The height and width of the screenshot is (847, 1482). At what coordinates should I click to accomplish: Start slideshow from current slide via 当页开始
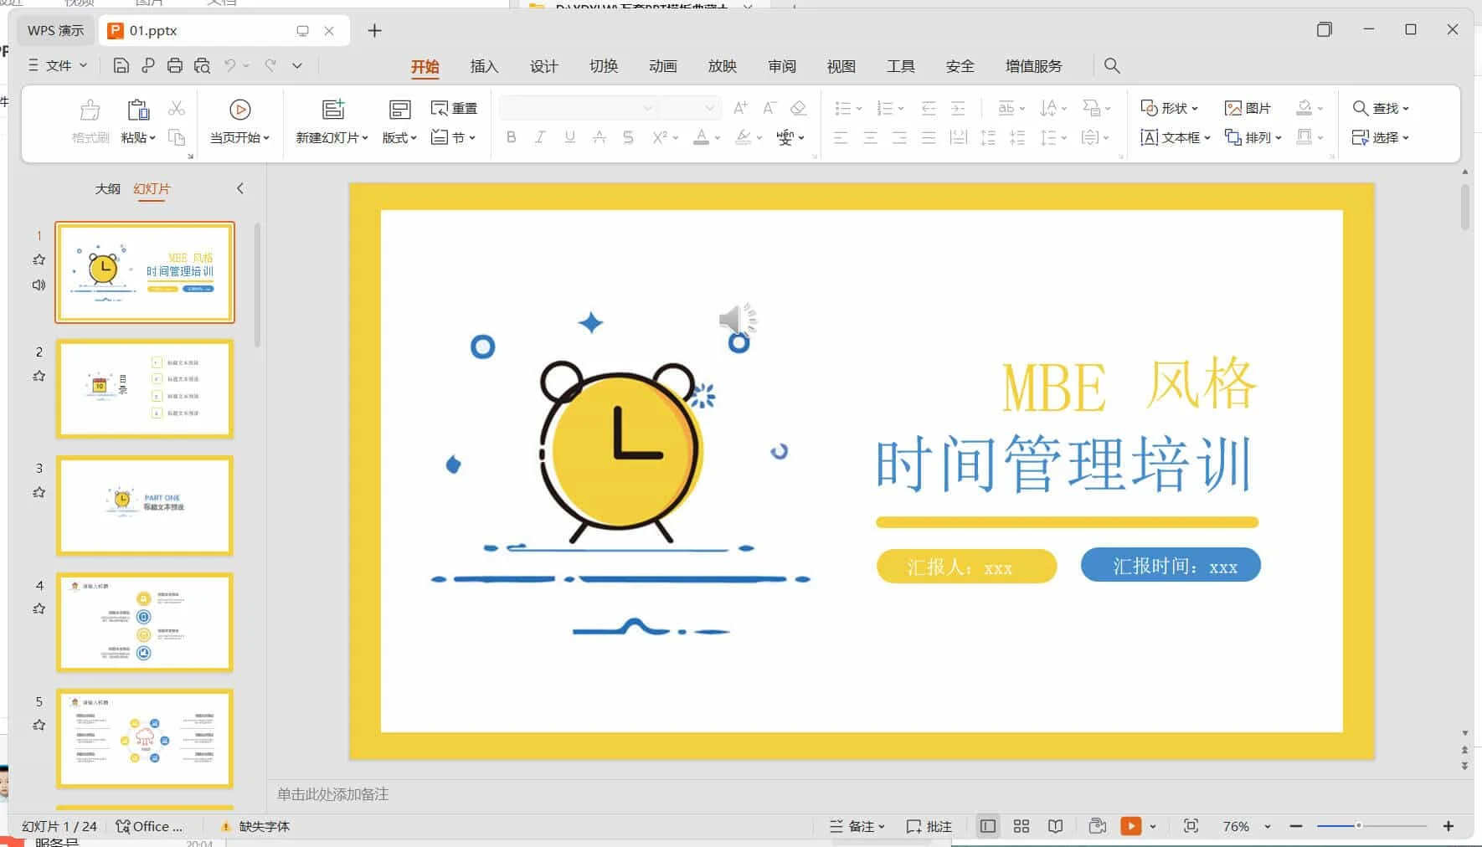click(240, 120)
